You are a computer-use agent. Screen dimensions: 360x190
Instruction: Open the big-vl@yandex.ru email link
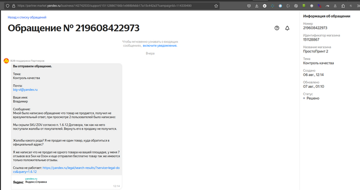click(25, 90)
